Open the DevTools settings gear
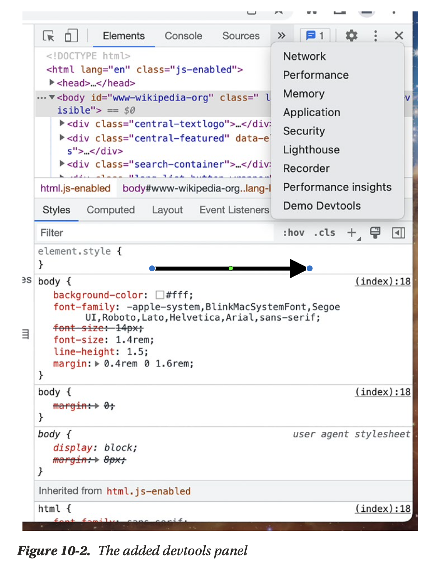The height and width of the screenshot is (567, 444). pos(351,36)
